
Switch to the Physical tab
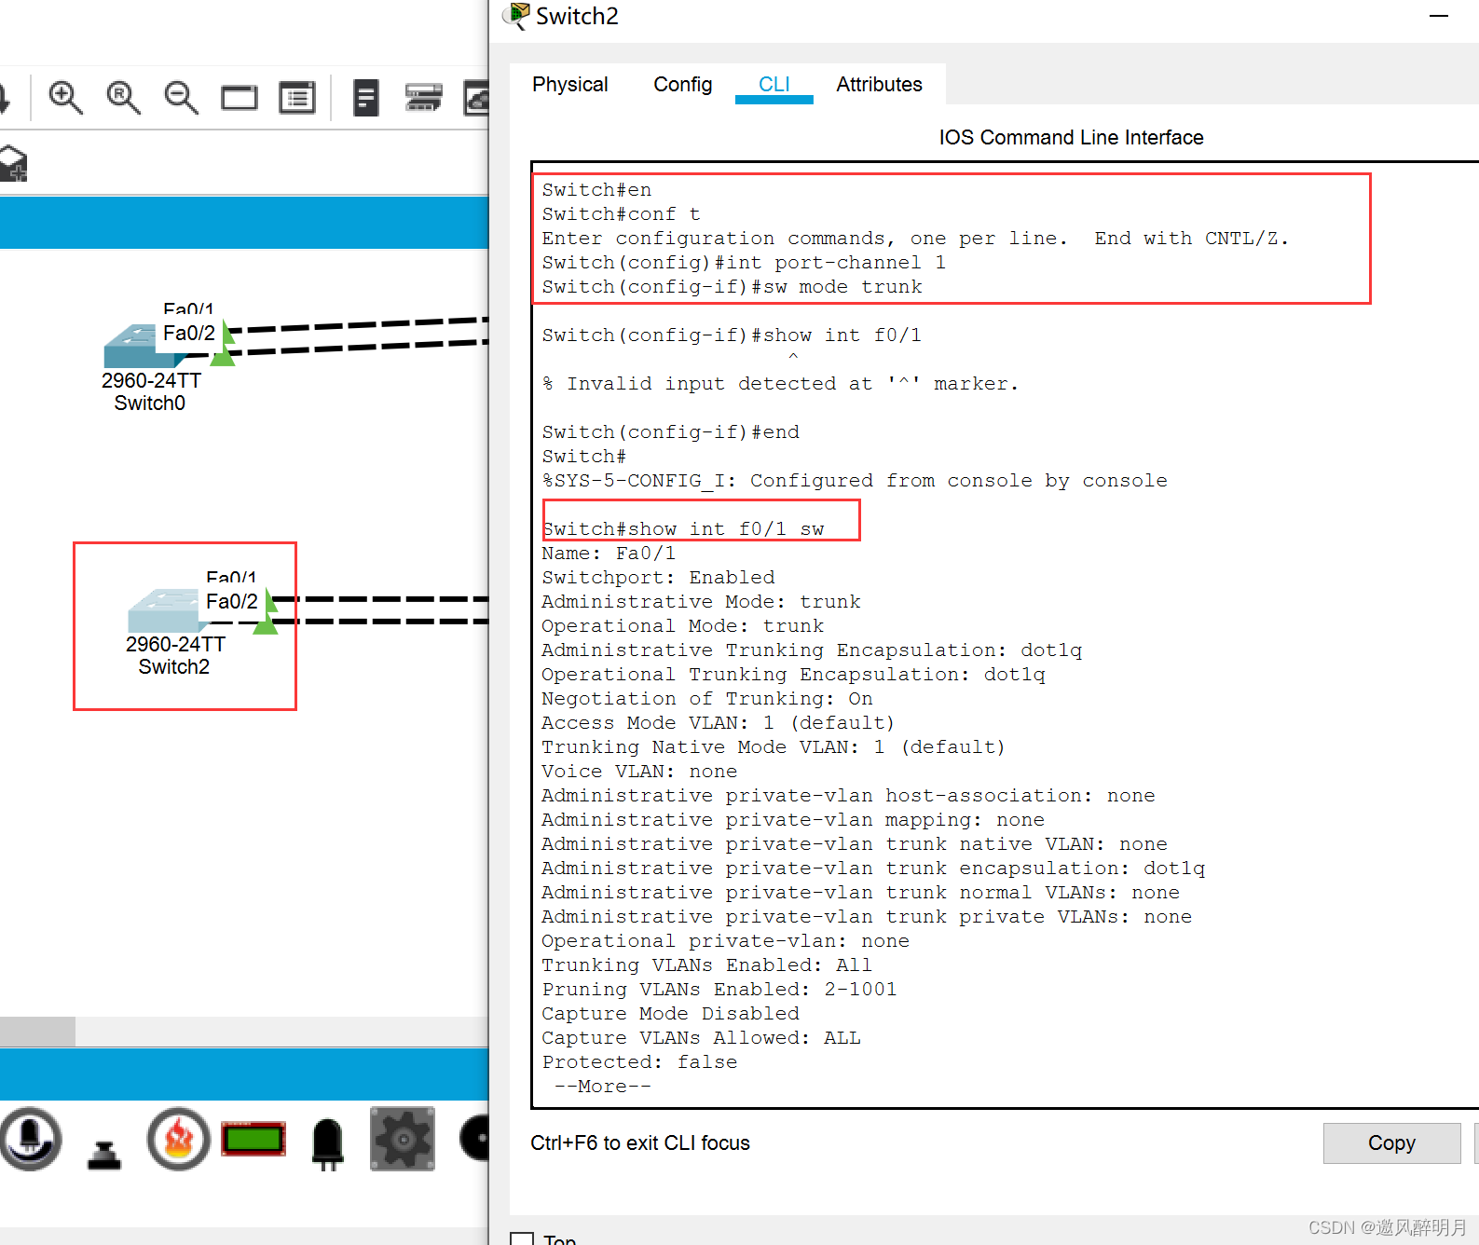click(569, 85)
